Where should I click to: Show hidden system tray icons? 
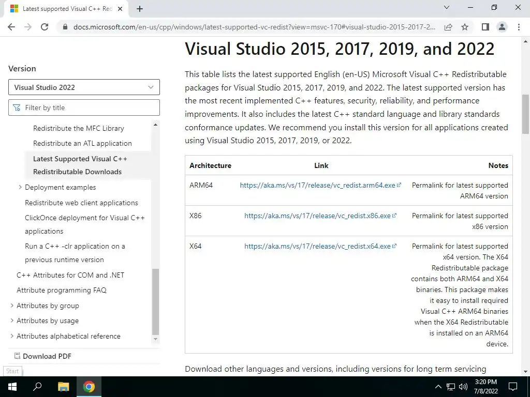[438, 387]
